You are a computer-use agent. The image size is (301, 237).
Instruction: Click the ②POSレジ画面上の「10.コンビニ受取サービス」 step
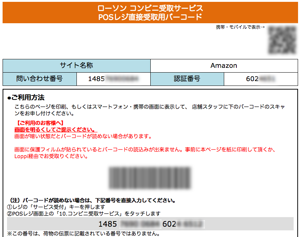tap(84, 214)
